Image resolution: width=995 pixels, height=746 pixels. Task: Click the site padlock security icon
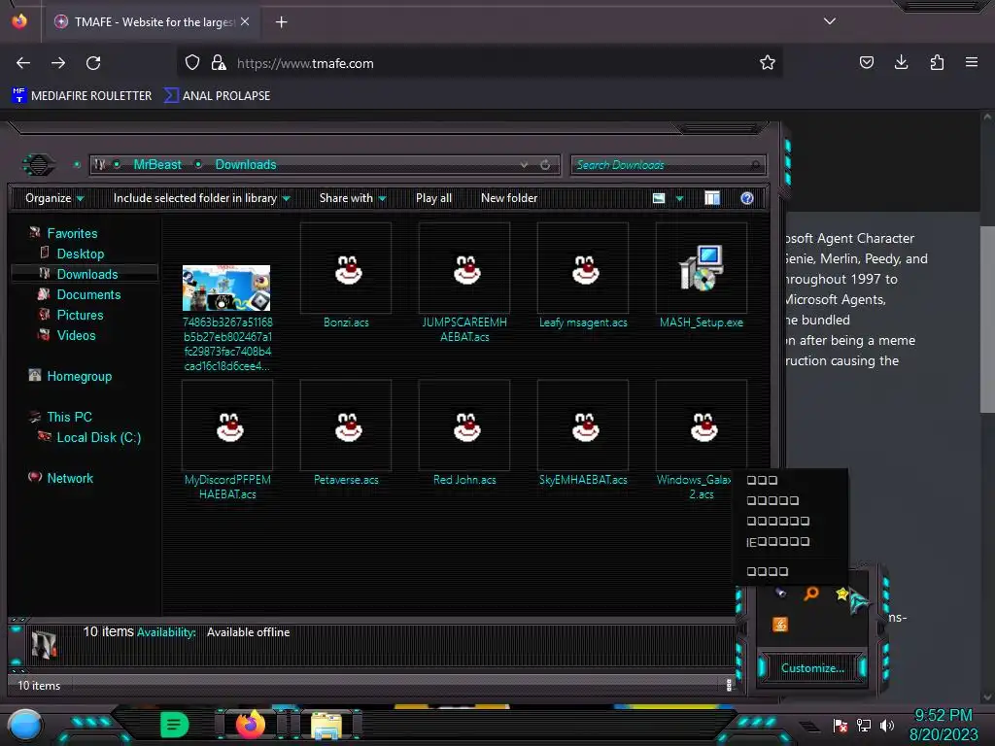click(219, 63)
